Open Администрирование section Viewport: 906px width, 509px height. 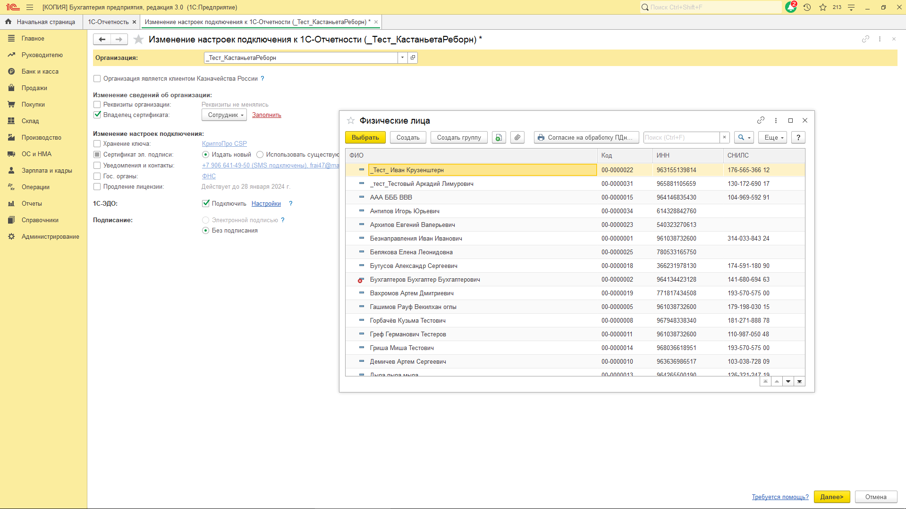click(x=51, y=236)
